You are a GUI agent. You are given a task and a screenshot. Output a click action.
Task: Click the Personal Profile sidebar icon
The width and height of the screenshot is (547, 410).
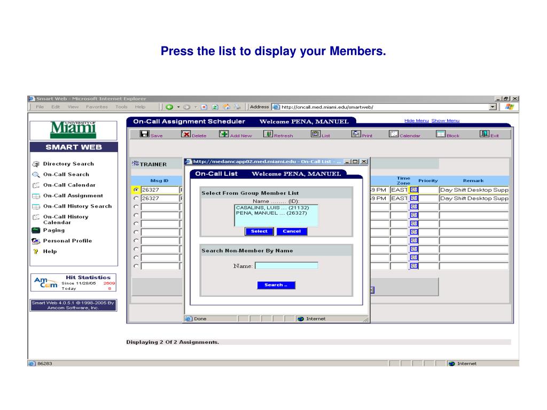tap(36, 241)
